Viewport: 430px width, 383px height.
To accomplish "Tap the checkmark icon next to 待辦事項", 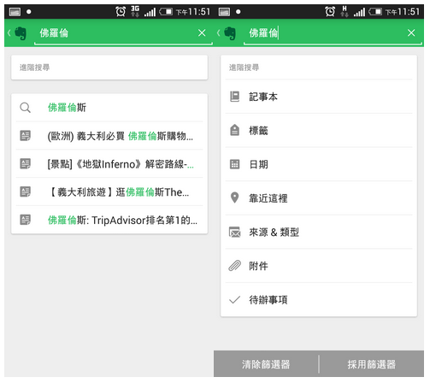I will click(x=234, y=299).
